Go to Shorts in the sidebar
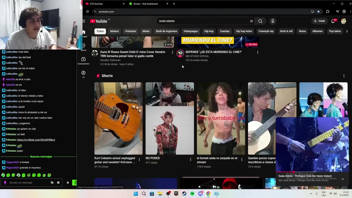Screen dimensions: 352x198 click(83, 47)
